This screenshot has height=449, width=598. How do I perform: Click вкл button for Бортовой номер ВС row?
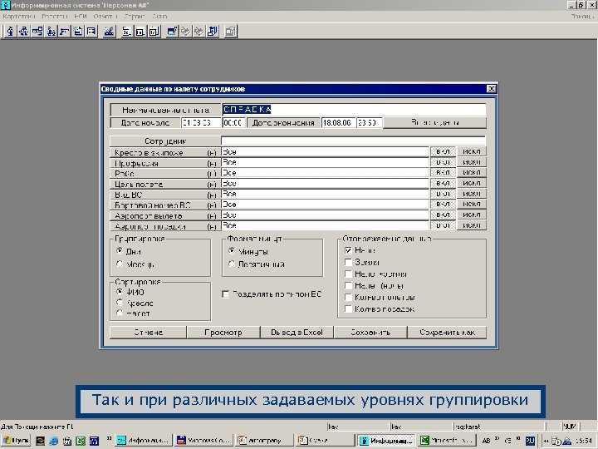(x=443, y=205)
